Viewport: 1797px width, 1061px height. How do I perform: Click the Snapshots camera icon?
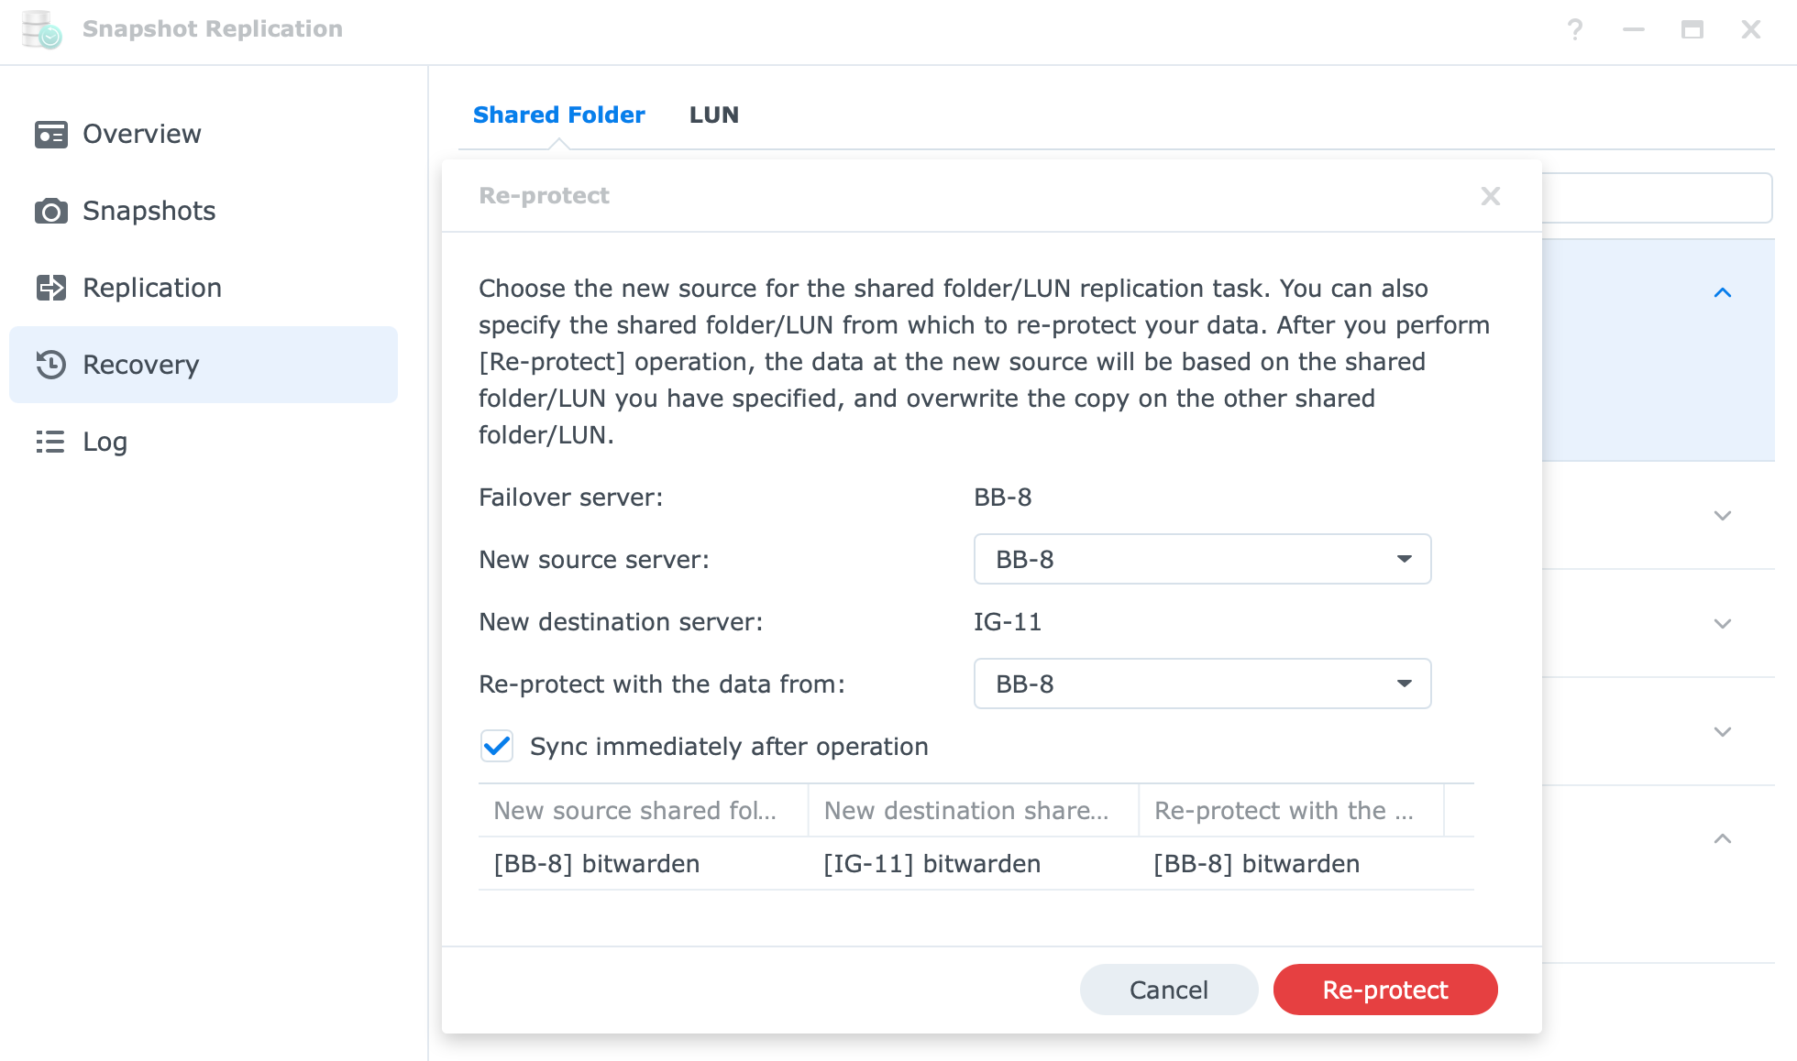point(51,212)
